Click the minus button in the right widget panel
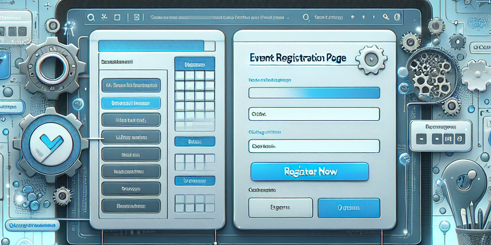491x245 pixels. (421, 140)
